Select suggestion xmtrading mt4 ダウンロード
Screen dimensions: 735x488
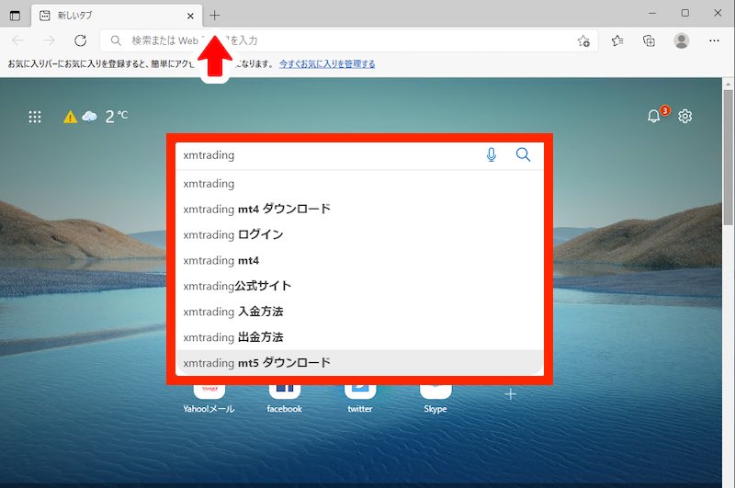point(359,209)
